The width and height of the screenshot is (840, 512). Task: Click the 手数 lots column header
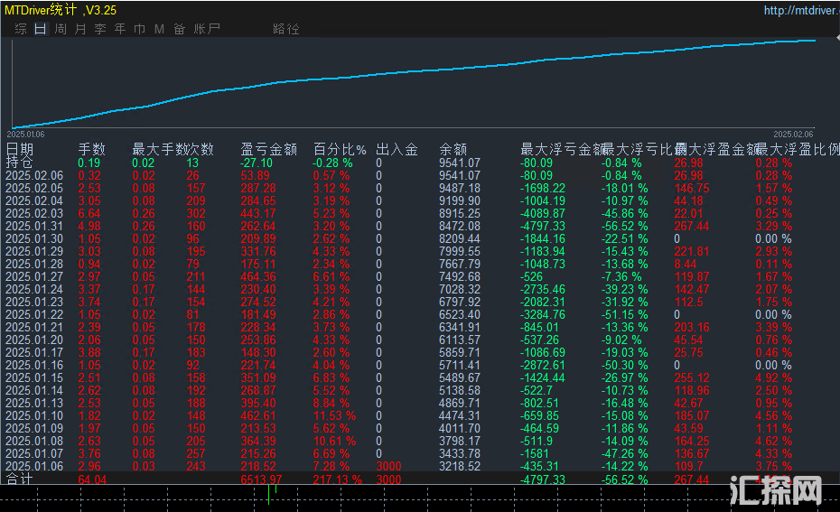[92, 150]
